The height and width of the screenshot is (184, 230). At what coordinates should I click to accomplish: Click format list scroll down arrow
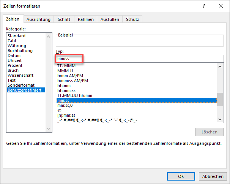click(x=220, y=119)
